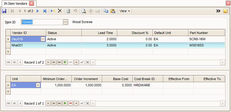The height and width of the screenshot is (112, 231).
Task: Paste record using toolbar clipboard icon
Action: [113, 11]
